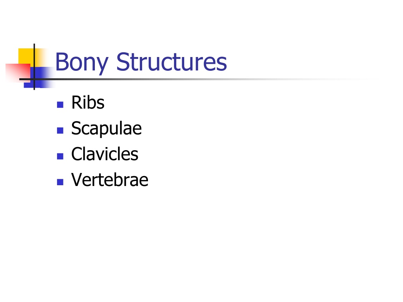Click the crossing point of the black lines
This screenshot has width=403, height=302.
tap(34, 79)
